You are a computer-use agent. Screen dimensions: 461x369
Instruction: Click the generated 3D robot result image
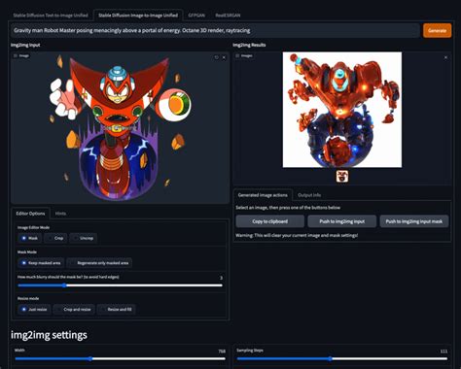click(342, 110)
